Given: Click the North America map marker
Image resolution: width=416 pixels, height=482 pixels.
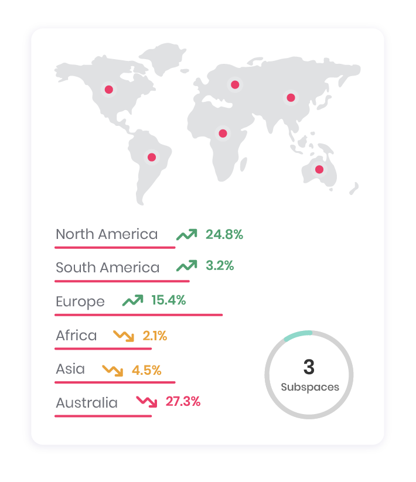Looking at the screenshot, I should click(108, 90).
